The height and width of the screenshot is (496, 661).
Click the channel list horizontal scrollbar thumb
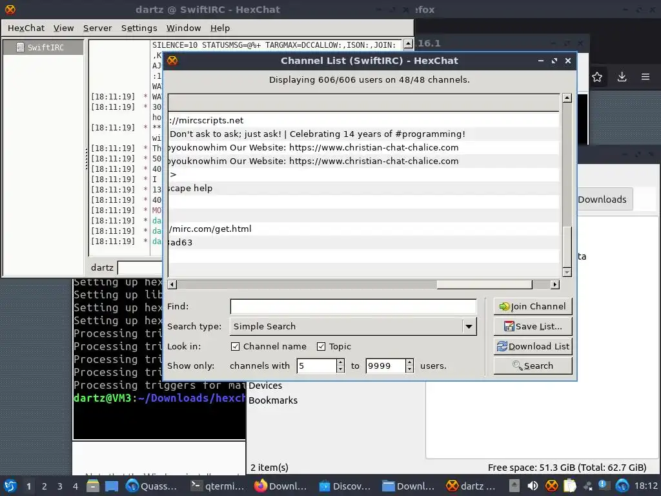484,284
